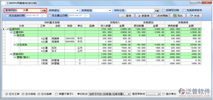Collapse the 土建材料 tree node
The width and height of the screenshot is (213, 100).
point(11,32)
